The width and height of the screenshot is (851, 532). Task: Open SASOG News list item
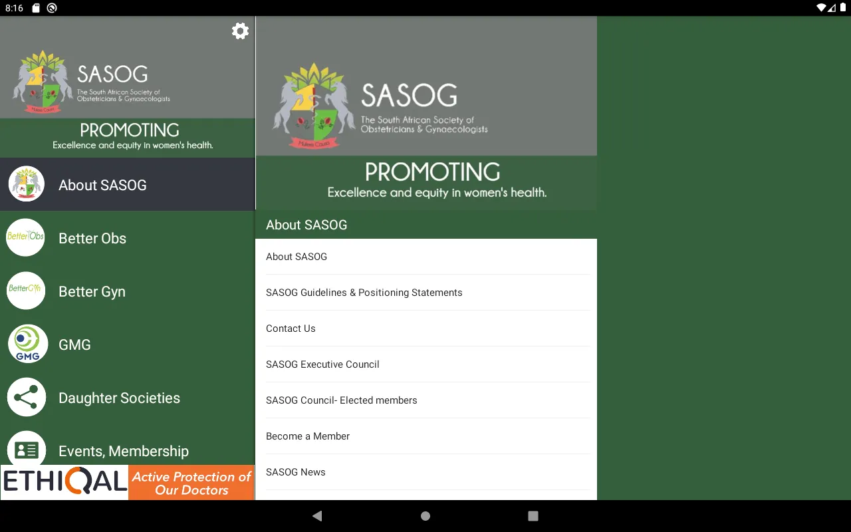[426, 472]
